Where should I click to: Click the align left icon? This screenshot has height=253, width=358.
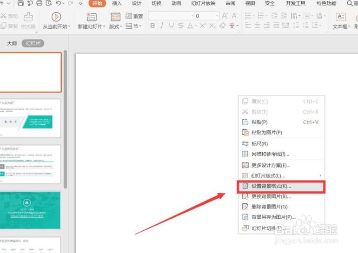tap(248, 25)
